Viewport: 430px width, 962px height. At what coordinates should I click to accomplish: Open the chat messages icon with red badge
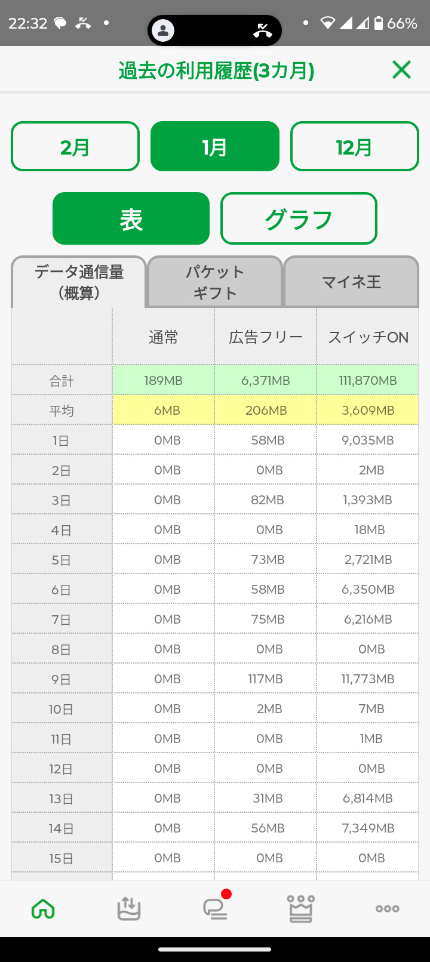pyautogui.click(x=215, y=908)
